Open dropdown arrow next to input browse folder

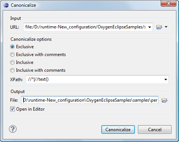(166, 27)
